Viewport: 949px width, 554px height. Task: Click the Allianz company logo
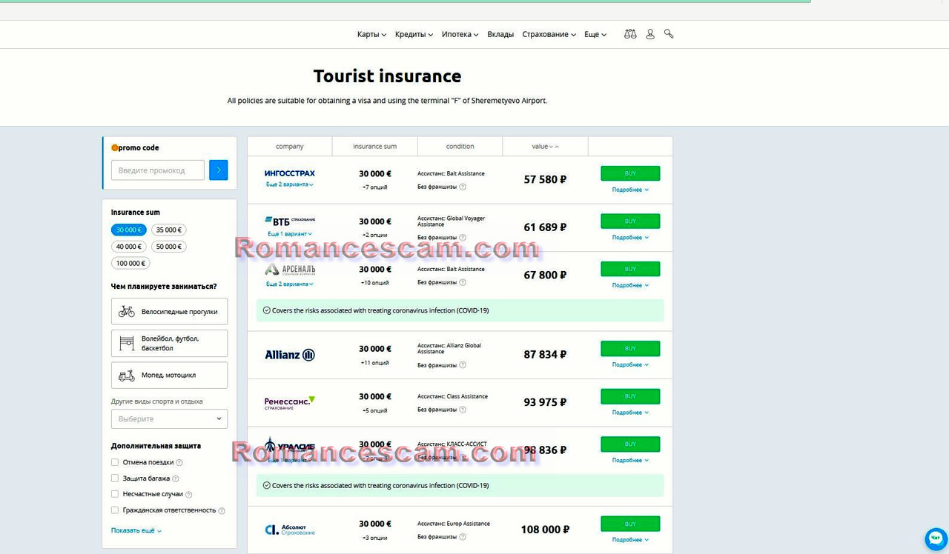point(290,355)
